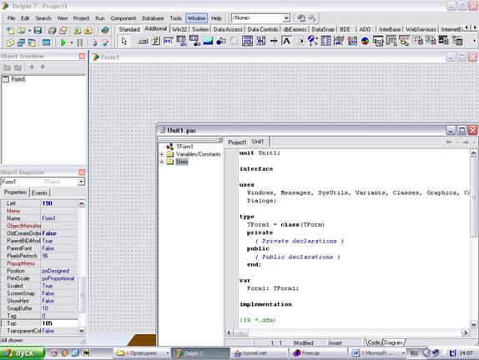Open dropdown arrow beside Run button
The image size is (479, 360).
72,42
